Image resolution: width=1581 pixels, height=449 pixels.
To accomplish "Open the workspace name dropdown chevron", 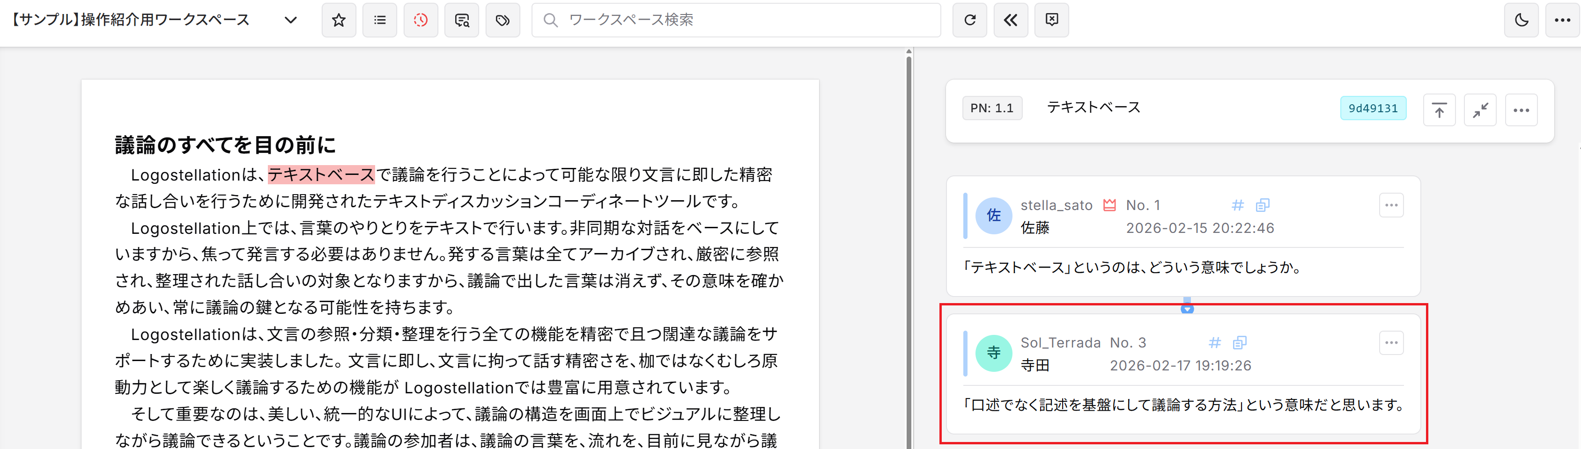I will point(291,20).
